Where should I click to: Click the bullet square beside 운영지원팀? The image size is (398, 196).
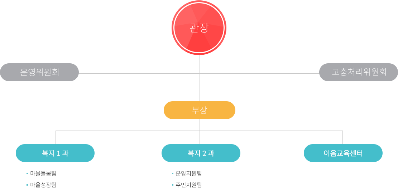click(173, 174)
